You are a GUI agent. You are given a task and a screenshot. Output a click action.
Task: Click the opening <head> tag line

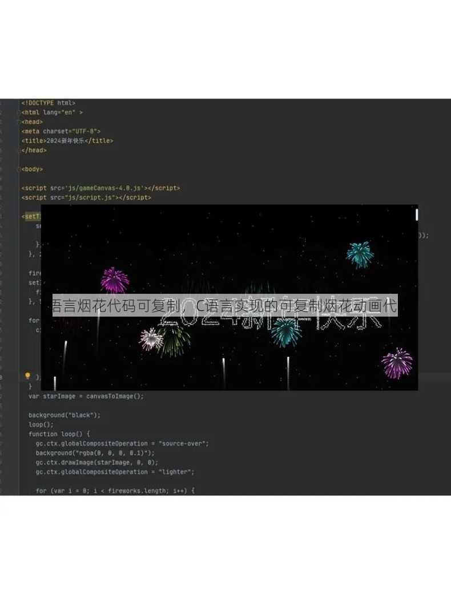[32, 122]
